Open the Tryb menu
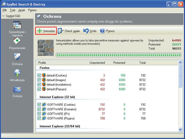Viewport: 185px width, 139px height. pyautogui.click(x=13, y=10)
